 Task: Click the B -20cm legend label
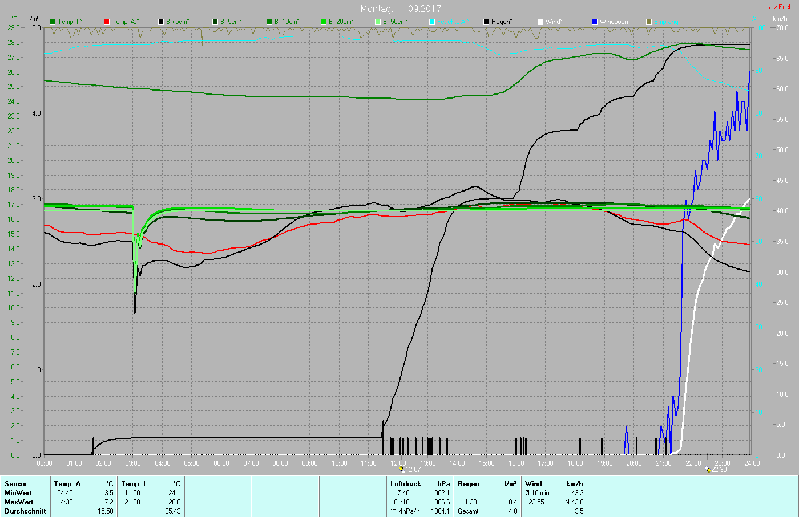(x=341, y=22)
